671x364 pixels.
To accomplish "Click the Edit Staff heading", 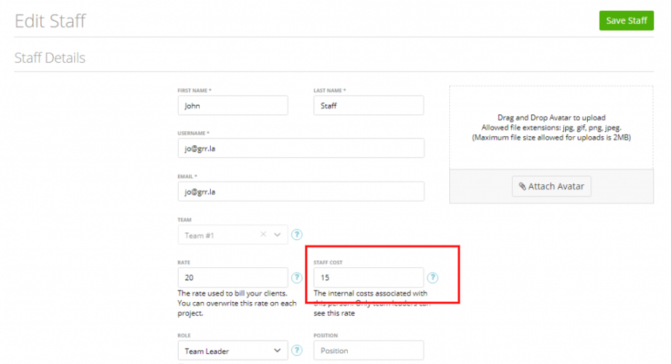I will click(x=50, y=21).
